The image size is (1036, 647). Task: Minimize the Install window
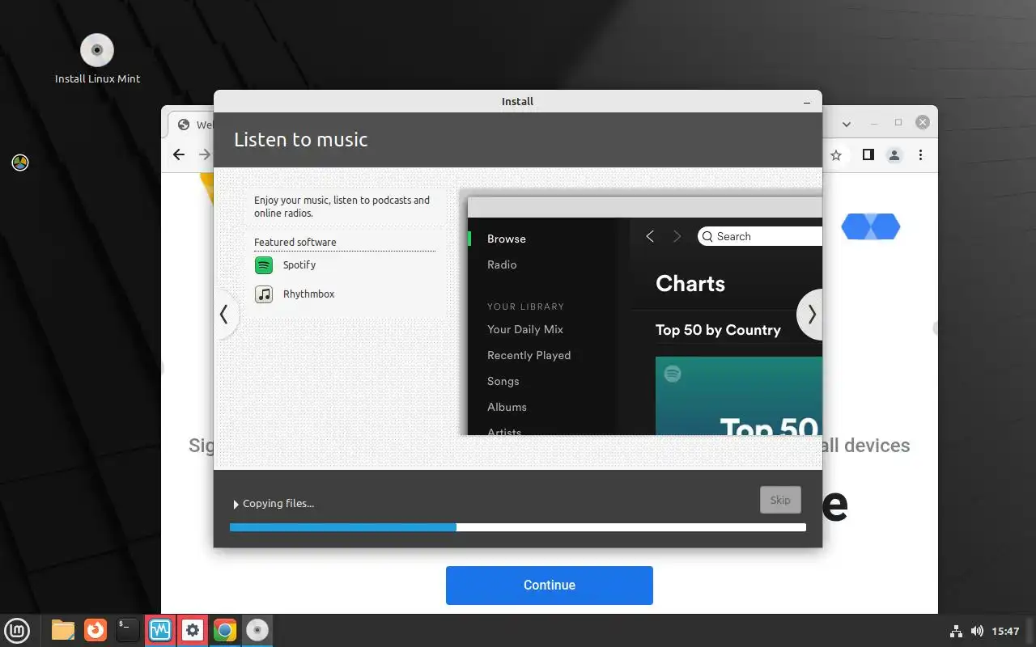[x=806, y=103]
